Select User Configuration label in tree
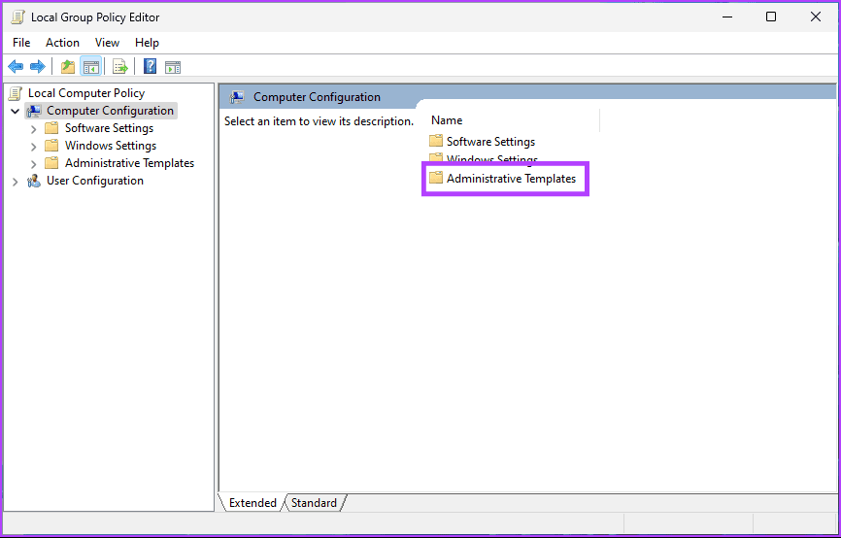841x538 pixels. point(95,181)
